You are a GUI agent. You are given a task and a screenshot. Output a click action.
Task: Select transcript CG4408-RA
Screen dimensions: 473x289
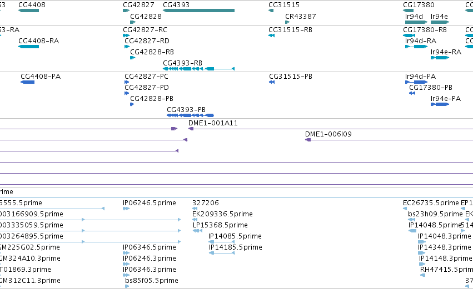(38, 41)
